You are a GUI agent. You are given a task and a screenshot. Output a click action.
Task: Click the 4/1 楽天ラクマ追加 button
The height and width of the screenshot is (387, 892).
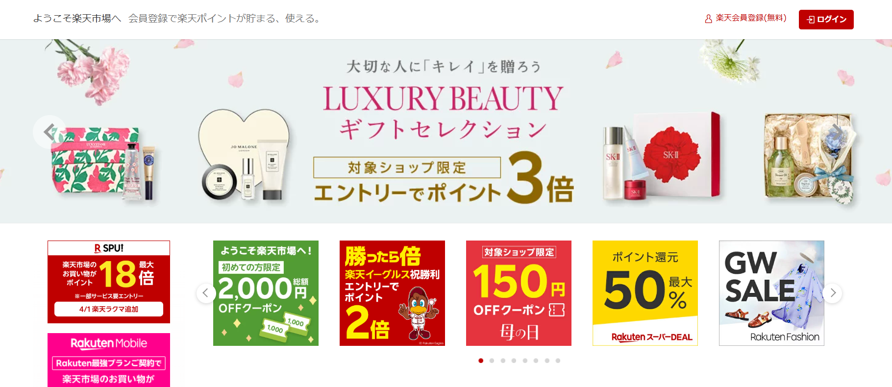(x=109, y=309)
